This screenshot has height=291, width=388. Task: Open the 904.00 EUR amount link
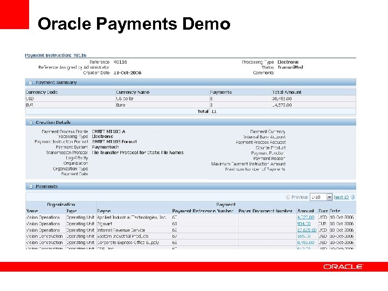(x=303, y=224)
